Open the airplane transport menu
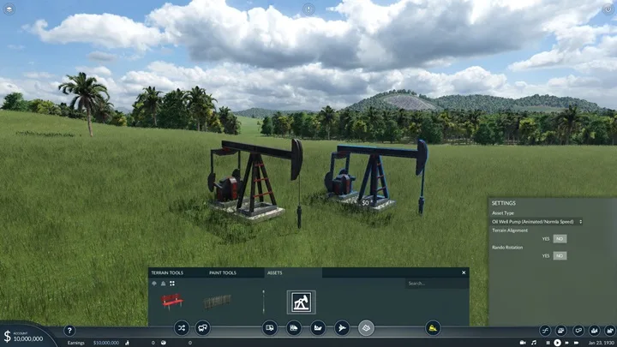 pyautogui.click(x=342, y=327)
